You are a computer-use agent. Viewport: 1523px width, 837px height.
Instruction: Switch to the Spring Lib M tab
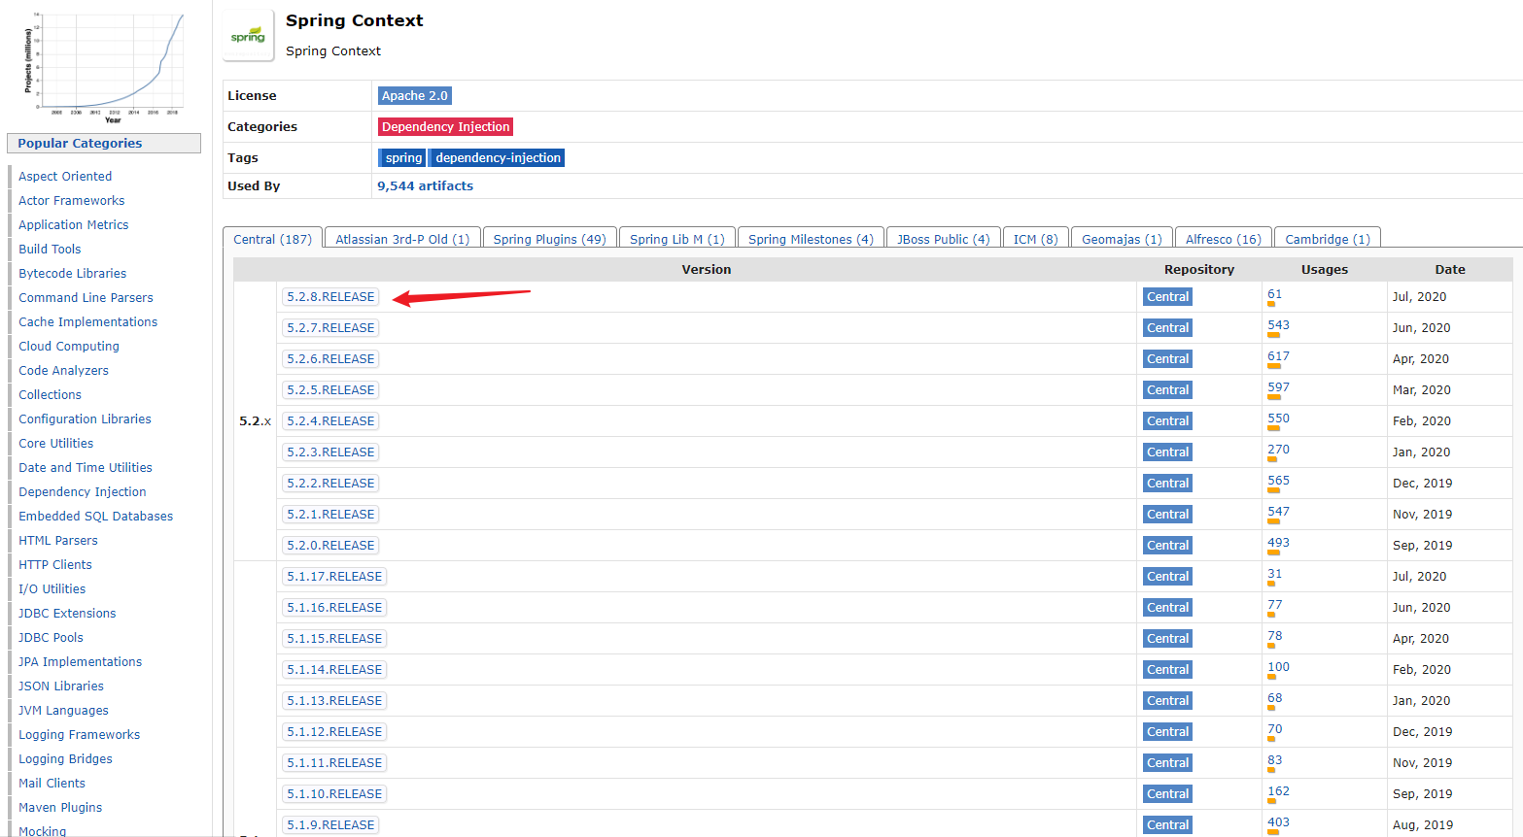(677, 239)
